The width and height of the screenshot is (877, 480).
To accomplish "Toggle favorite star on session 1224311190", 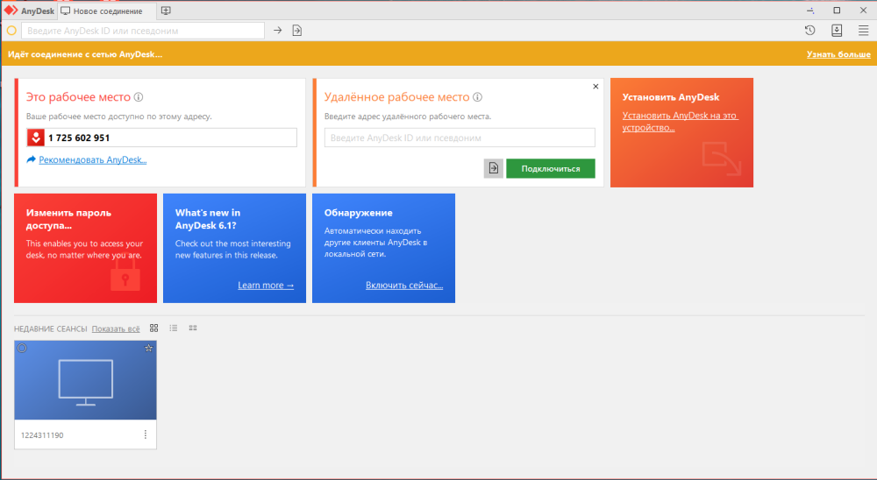I will pyautogui.click(x=149, y=348).
